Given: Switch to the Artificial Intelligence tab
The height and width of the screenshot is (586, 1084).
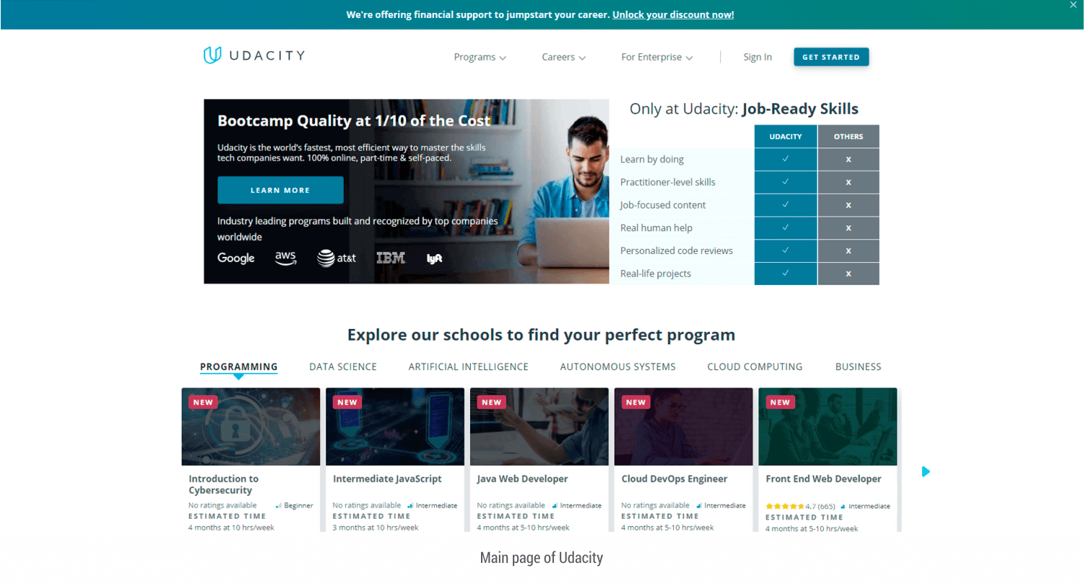Looking at the screenshot, I should click(469, 367).
